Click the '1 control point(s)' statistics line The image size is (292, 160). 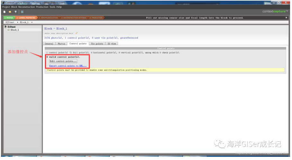tap(113, 52)
